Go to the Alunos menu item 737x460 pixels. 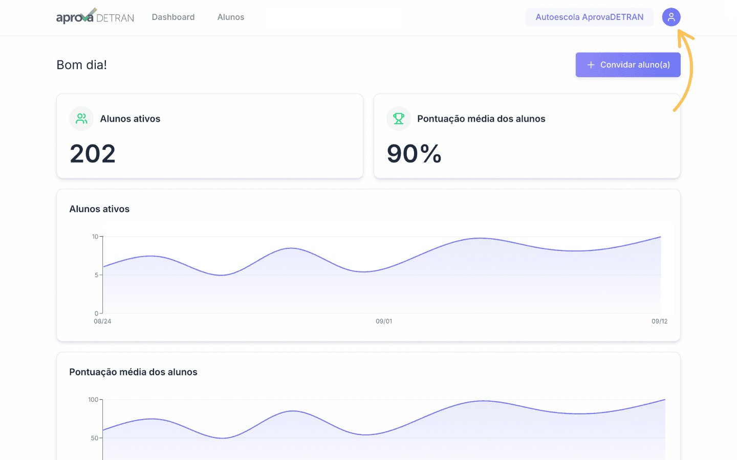tap(231, 17)
